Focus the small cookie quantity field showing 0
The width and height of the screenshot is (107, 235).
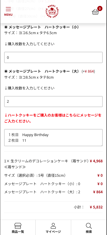(53, 57)
